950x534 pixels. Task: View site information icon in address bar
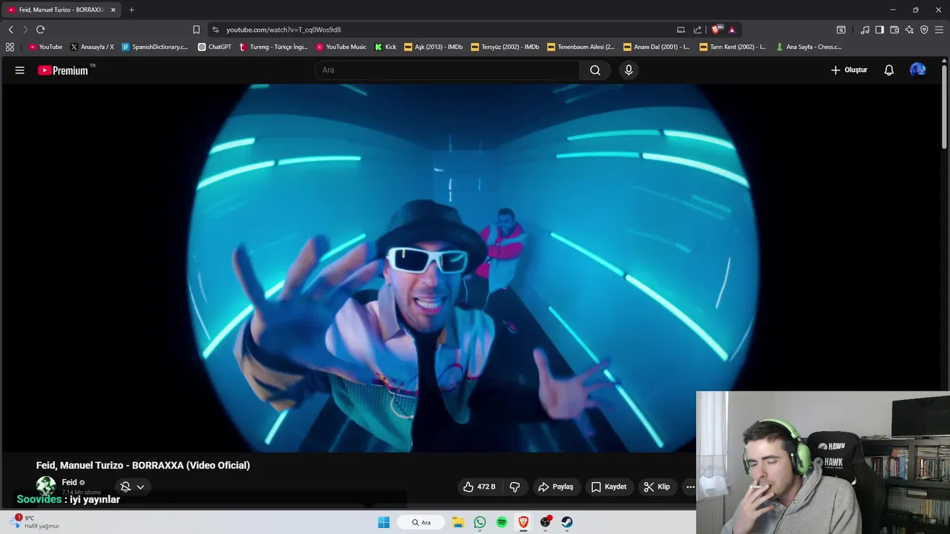pos(215,30)
